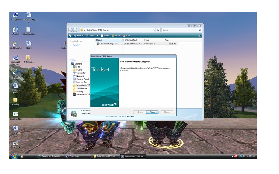Switch to Download SolarWinds taskbar window
This screenshot has width=279, height=174.
tap(51, 156)
